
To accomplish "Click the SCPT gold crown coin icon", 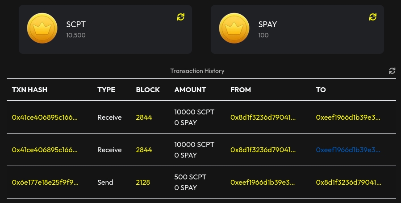I will tap(42, 29).
